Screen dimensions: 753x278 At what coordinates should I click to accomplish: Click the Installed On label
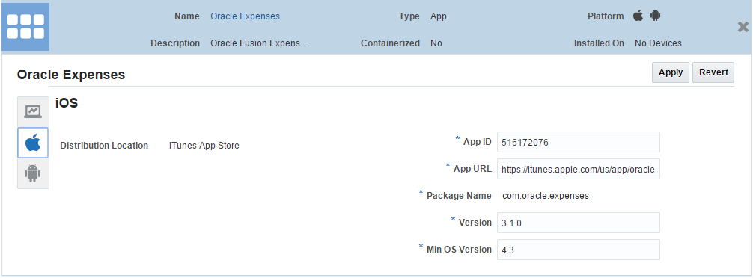pos(599,43)
